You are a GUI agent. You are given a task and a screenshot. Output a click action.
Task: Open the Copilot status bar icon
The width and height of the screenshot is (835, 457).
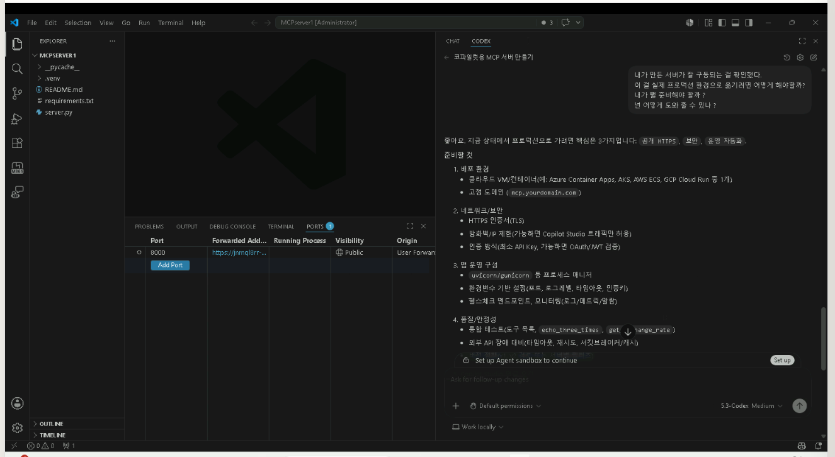[802, 446]
